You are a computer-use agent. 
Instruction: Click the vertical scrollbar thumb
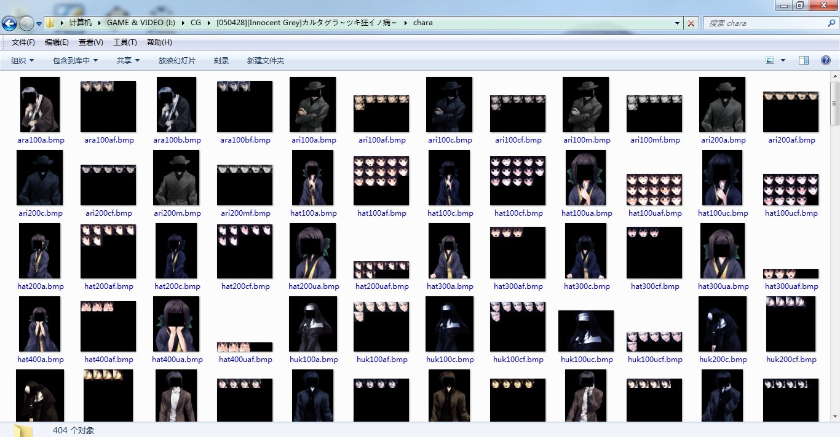point(835,103)
